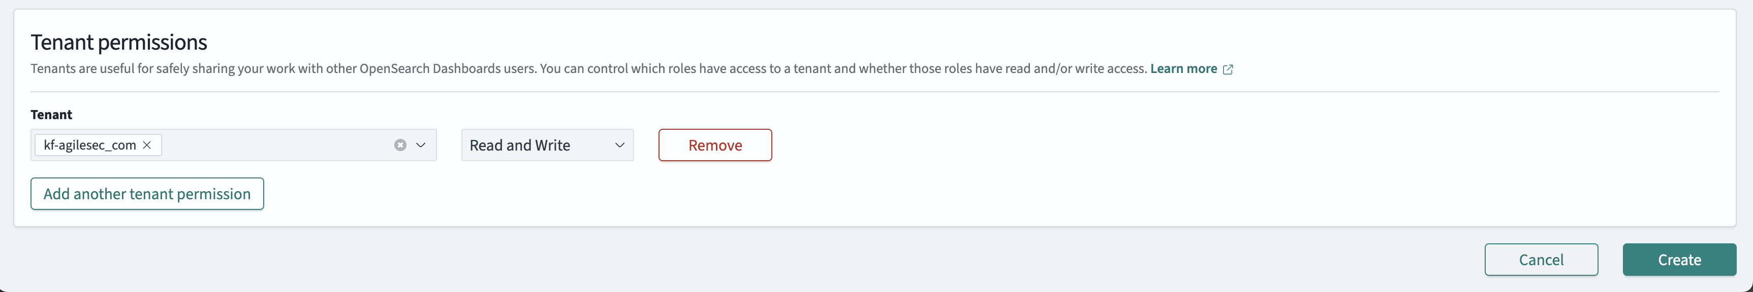
Task: Click the Tenant field label
Action: [x=51, y=115]
